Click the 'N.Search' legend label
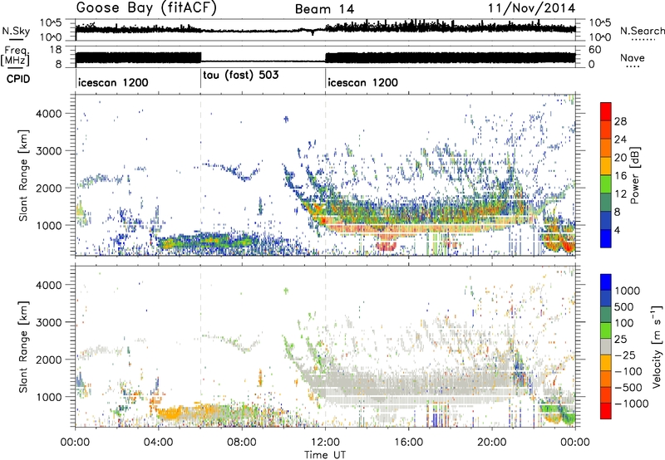Screen dimensions: 665x460 coord(643,31)
